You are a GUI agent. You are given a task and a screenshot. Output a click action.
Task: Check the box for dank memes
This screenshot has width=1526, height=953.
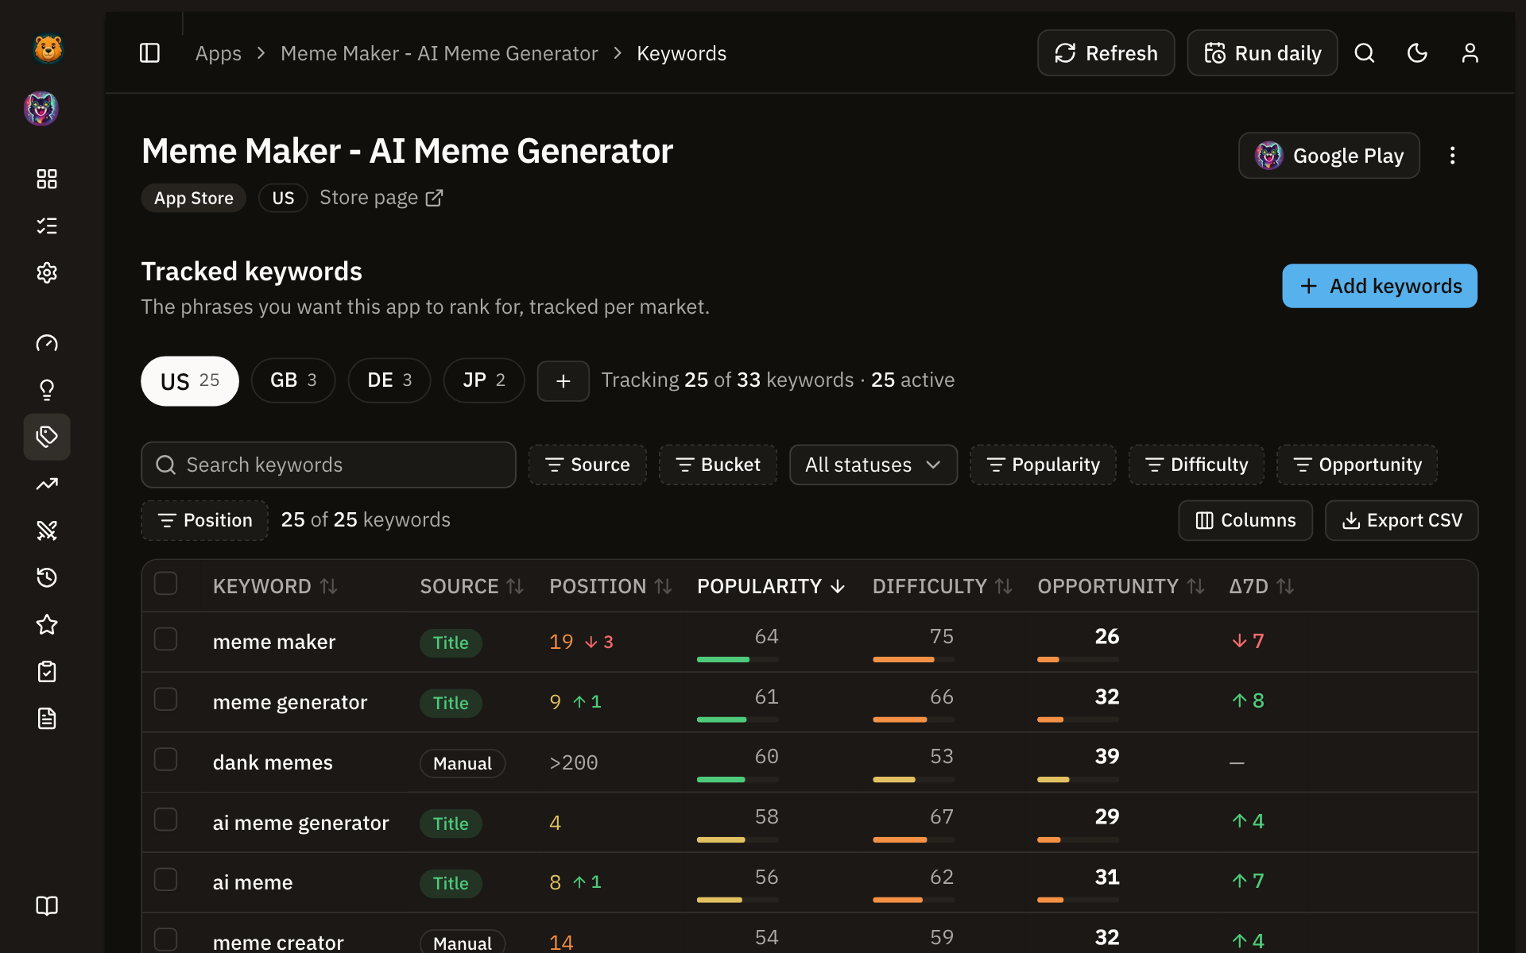coord(165,759)
